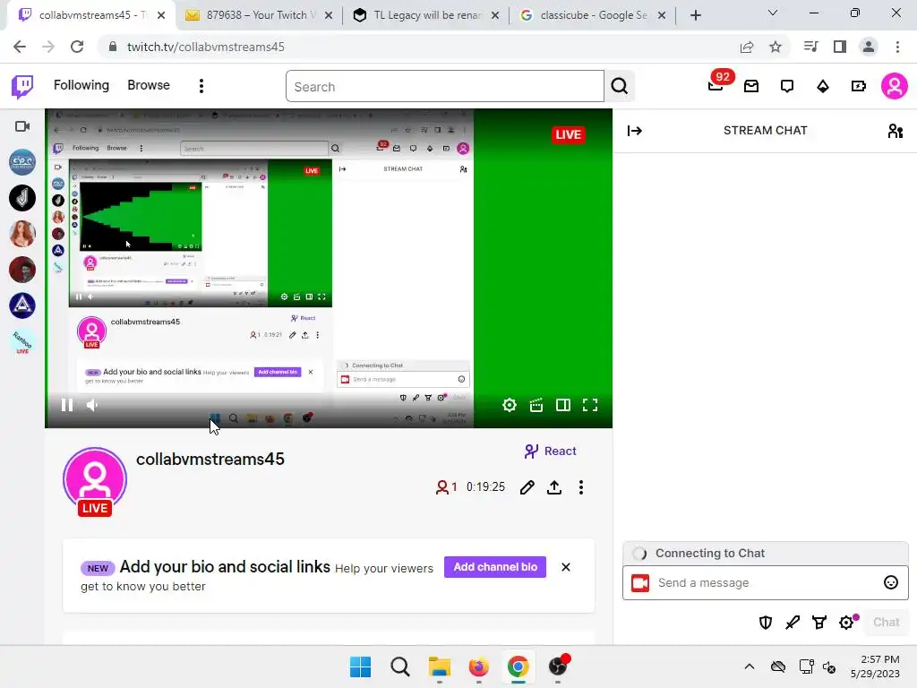The height and width of the screenshot is (688, 917).
Task: Open the pink user avatar menu
Action: 895,87
